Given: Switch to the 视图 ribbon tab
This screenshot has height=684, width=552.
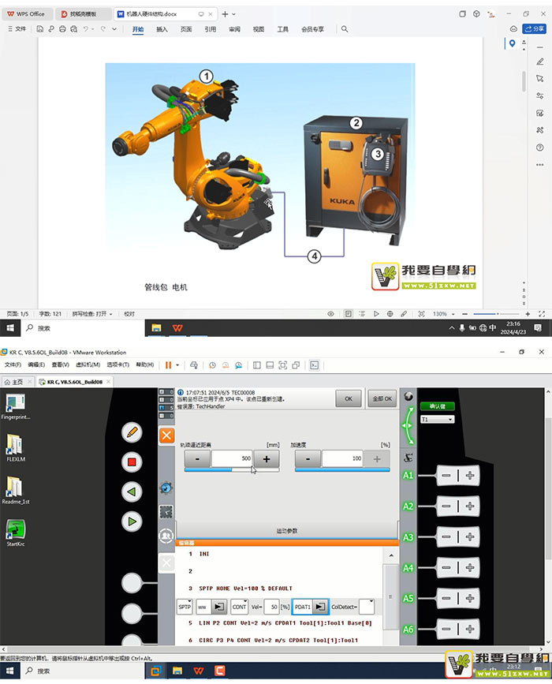Looking at the screenshot, I should point(259,28).
